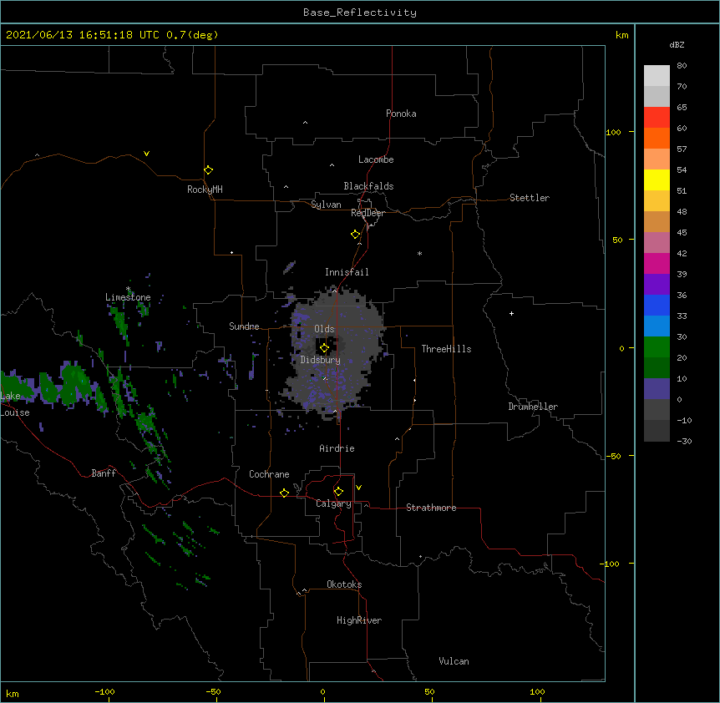720x703 pixels.
Task: Click the 50 tick on the bottom axis
Action: point(429,691)
